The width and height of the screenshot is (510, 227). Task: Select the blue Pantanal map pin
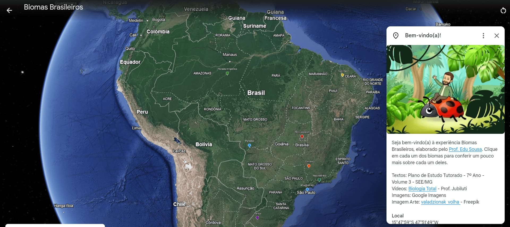tap(249, 146)
